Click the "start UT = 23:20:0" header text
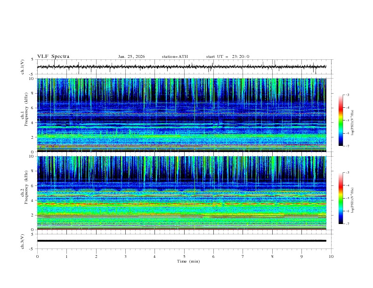373x288 pixels. tap(227, 56)
